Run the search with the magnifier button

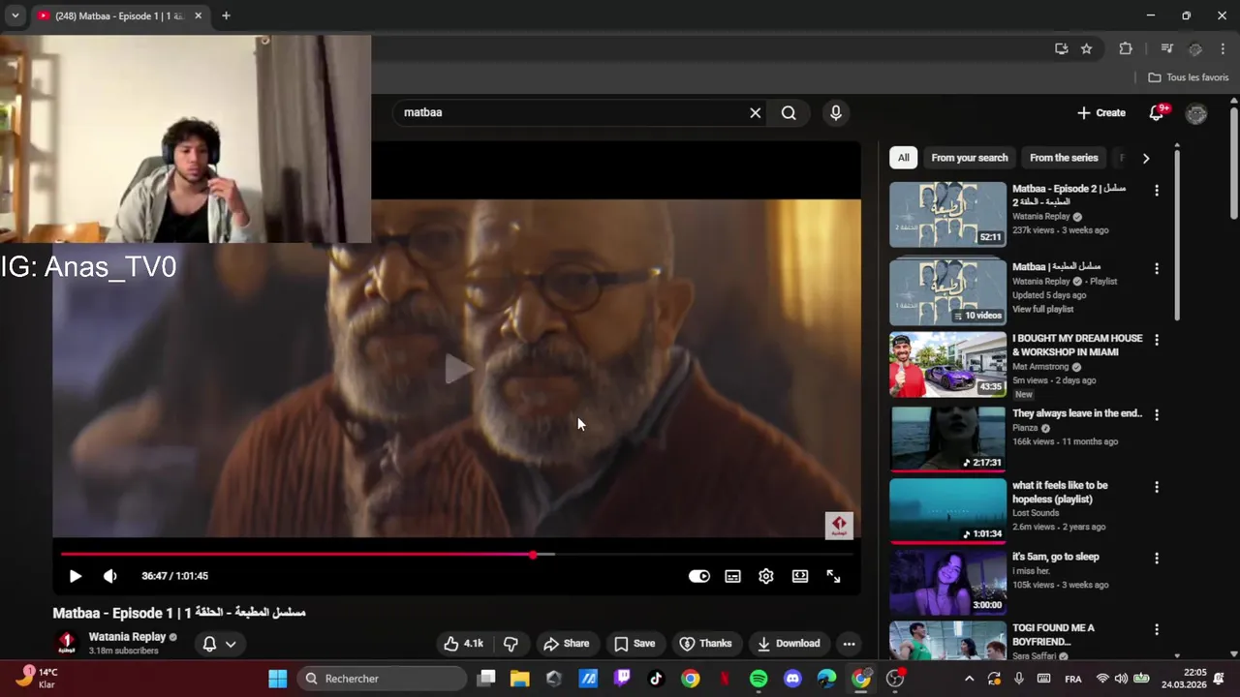pyautogui.click(x=789, y=113)
